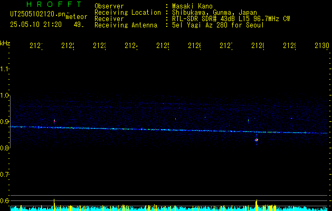This screenshot has width=332, height=211.
Task: Click the RTL-SDR receiver description line
Action: click(x=231, y=19)
